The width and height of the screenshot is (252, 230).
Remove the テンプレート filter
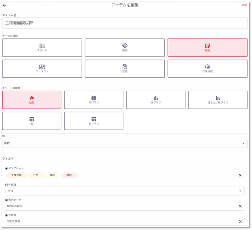pyautogui.click(x=240, y=175)
